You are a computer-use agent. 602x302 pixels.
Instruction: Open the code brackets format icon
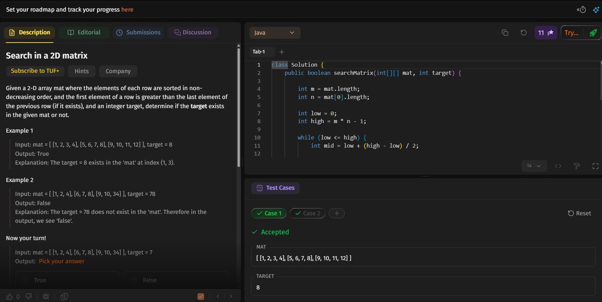[x=558, y=166]
